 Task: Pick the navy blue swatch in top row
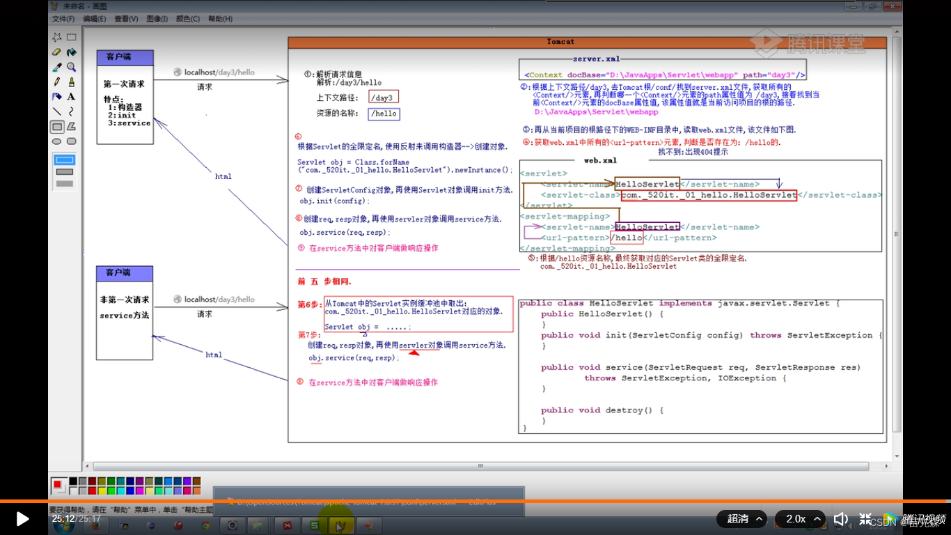pos(130,481)
